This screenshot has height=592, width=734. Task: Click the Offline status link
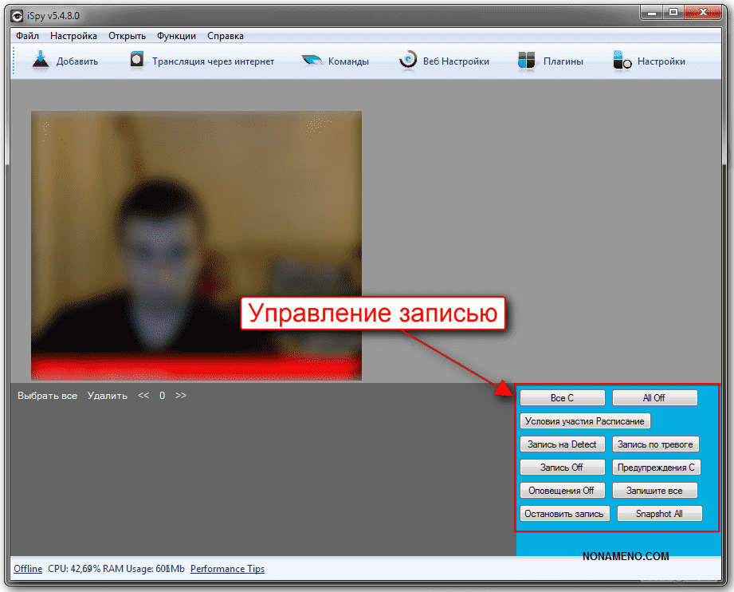click(x=28, y=569)
